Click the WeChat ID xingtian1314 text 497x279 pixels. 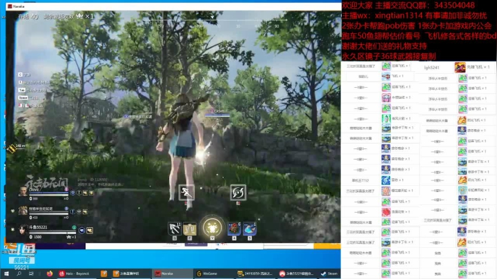399,15
